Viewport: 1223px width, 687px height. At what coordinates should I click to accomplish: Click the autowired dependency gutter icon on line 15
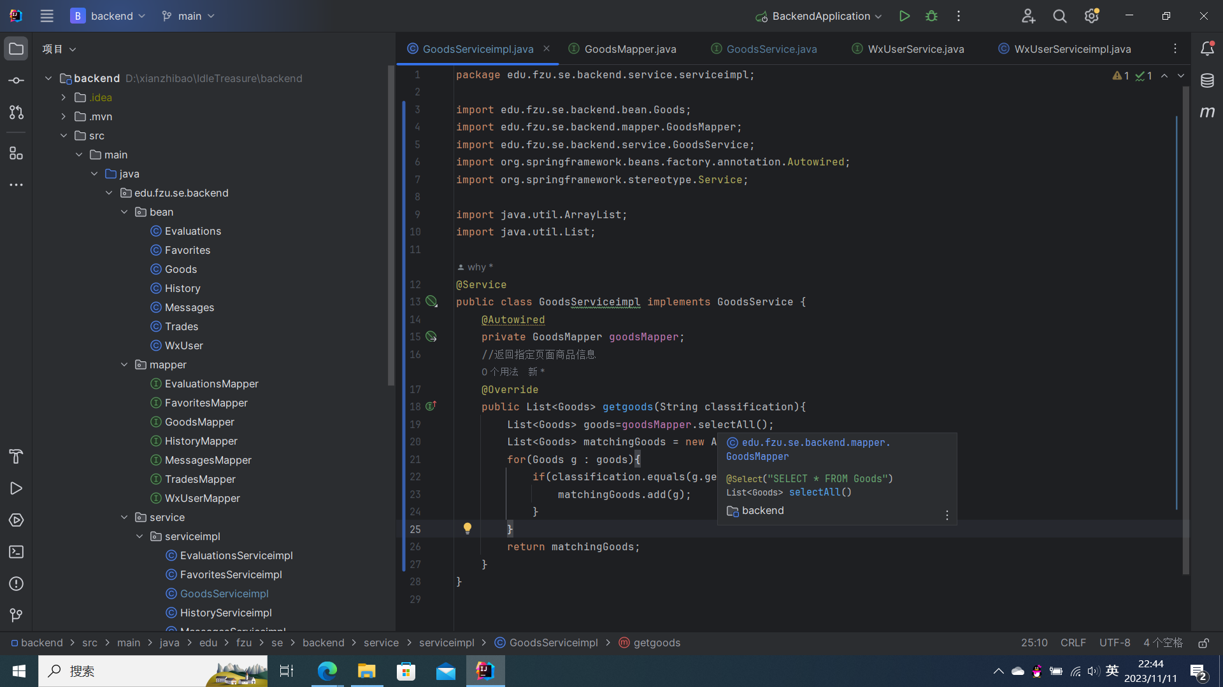pyautogui.click(x=431, y=337)
